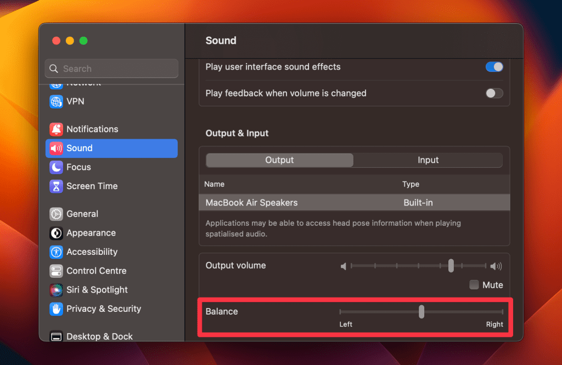Switch to the Input tab
The image size is (562, 365).
(428, 160)
